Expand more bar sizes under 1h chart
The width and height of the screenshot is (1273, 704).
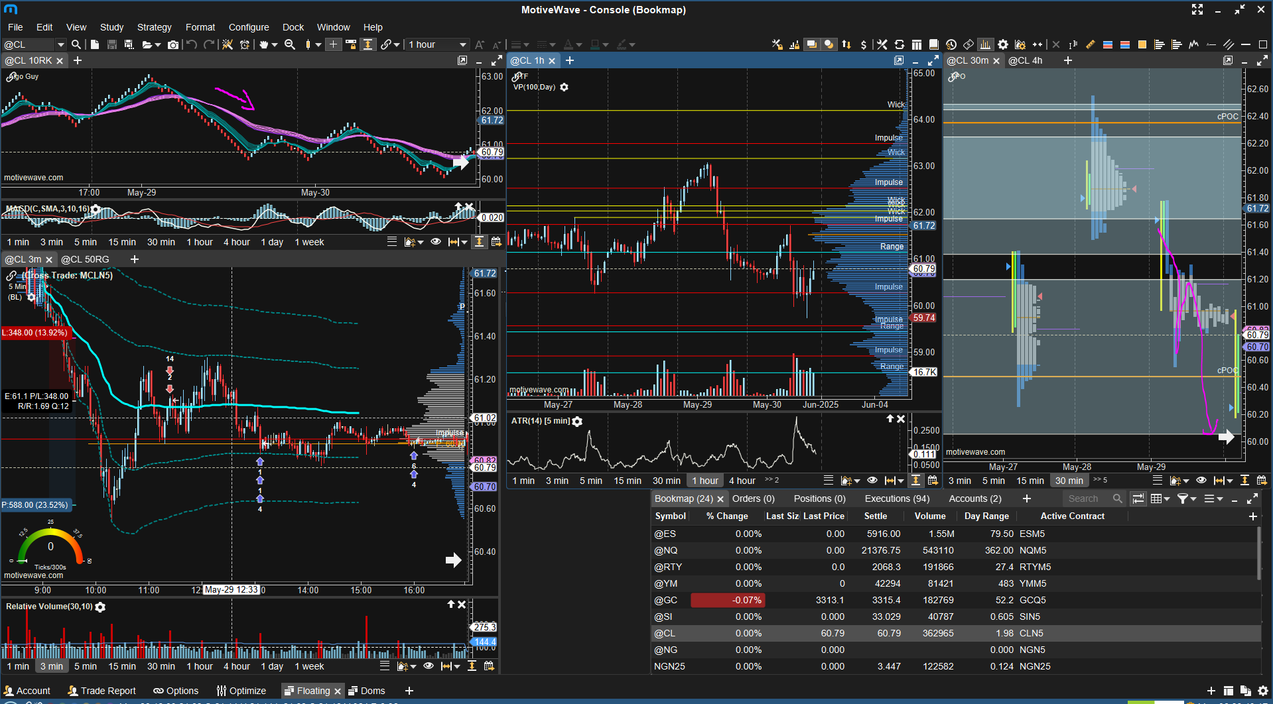point(771,480)
